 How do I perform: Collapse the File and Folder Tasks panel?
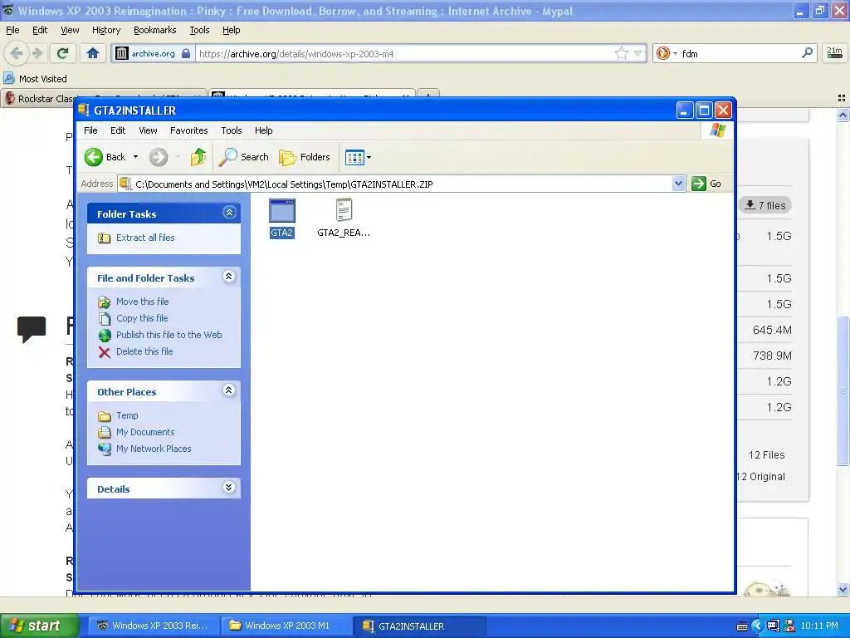point(229,277)
